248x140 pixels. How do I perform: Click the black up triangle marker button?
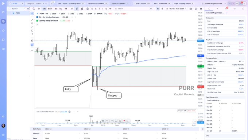click(x=120, y=121)
